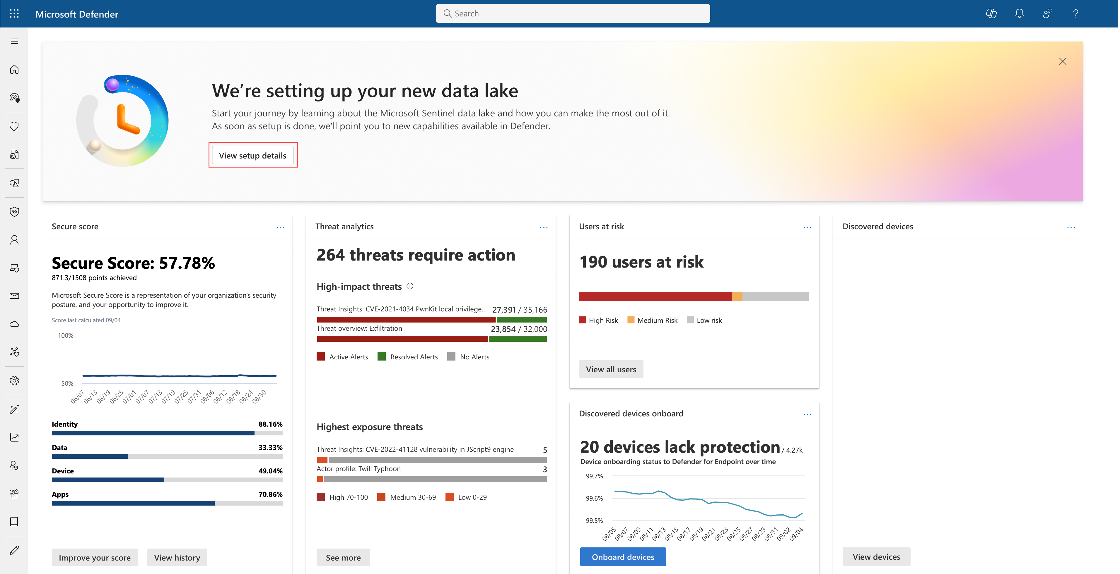Open the envelope sidebar icon
The height and width of the screenshot is (574, 1120).
pyautogui.click(x=14, y=296)
